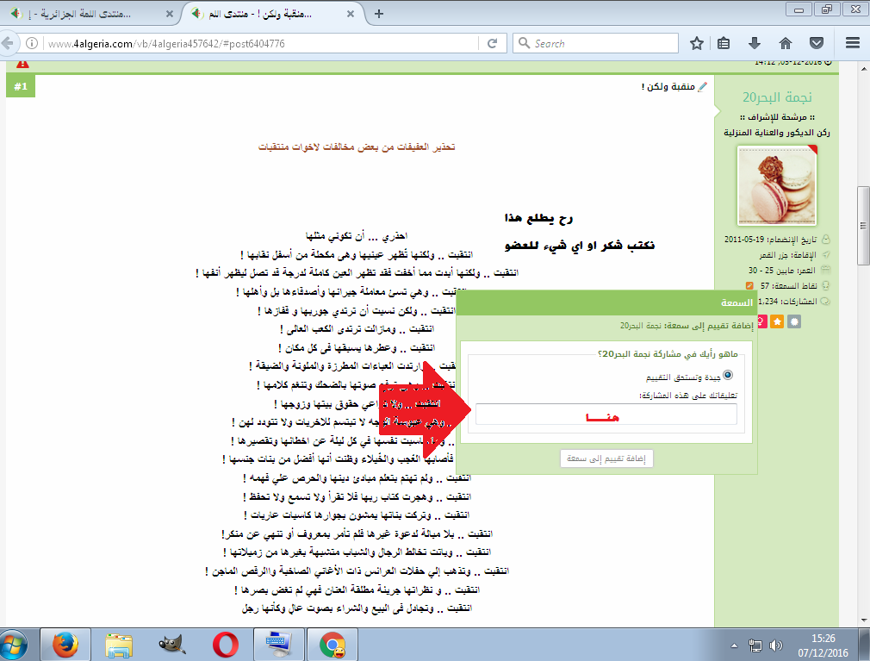Viewport: 870px width, 661px height.
Task: Click the macaron profile avatar thumbnail
Action: pos(778,186)
